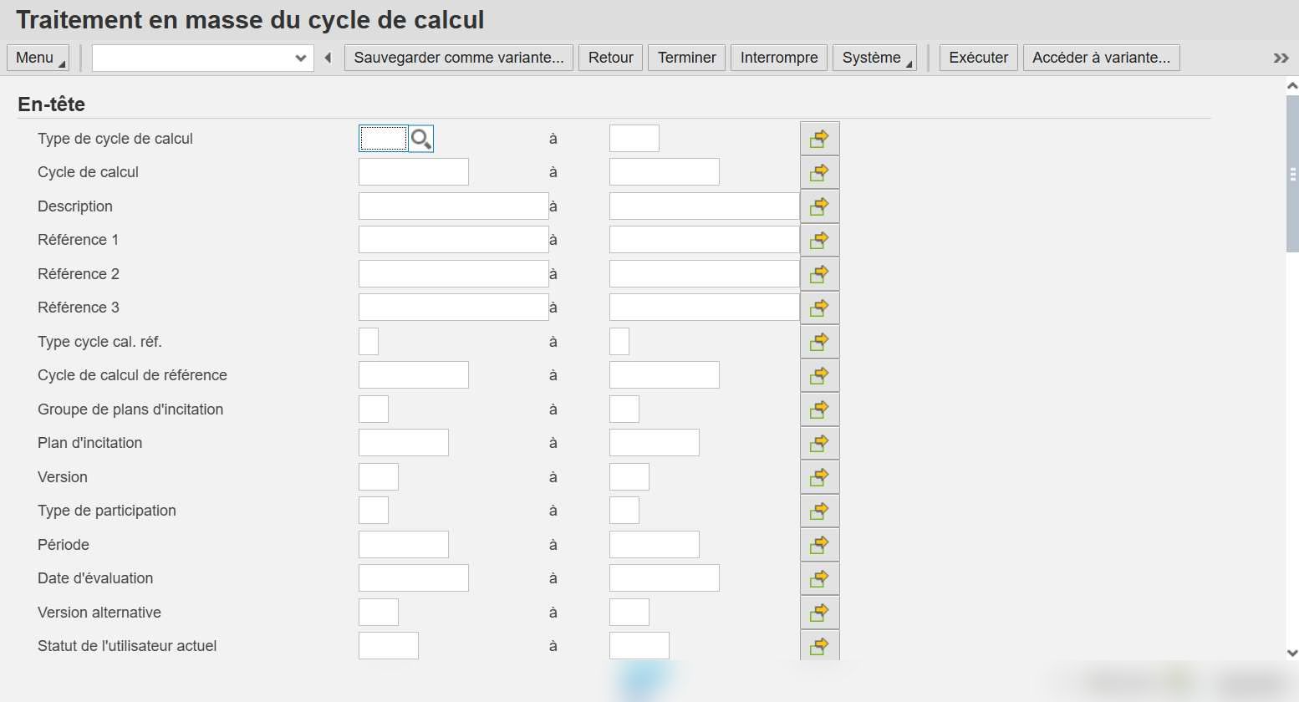Open Accéder à variante dialog
Viewport: 1299px width, 702px height.
tap(1101, 58)
